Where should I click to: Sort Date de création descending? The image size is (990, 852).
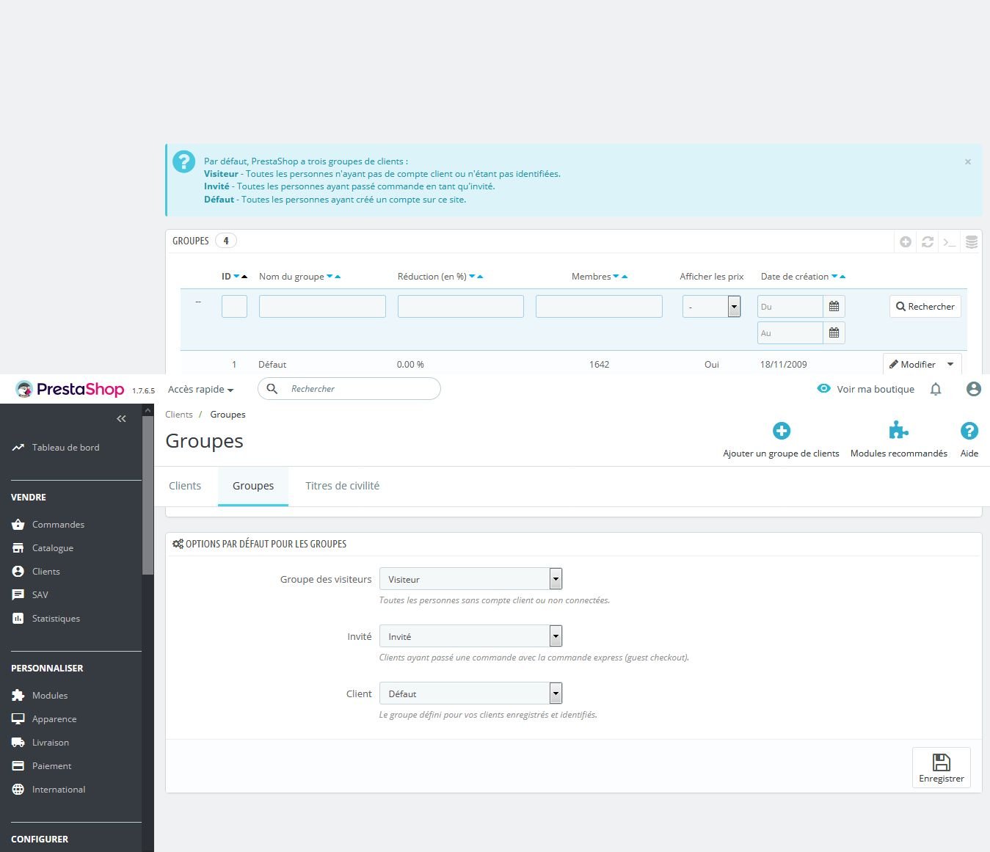point(834,277)
